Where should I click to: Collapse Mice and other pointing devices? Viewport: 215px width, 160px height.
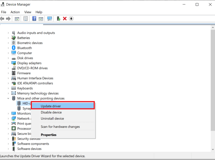(x=8, y=98)
